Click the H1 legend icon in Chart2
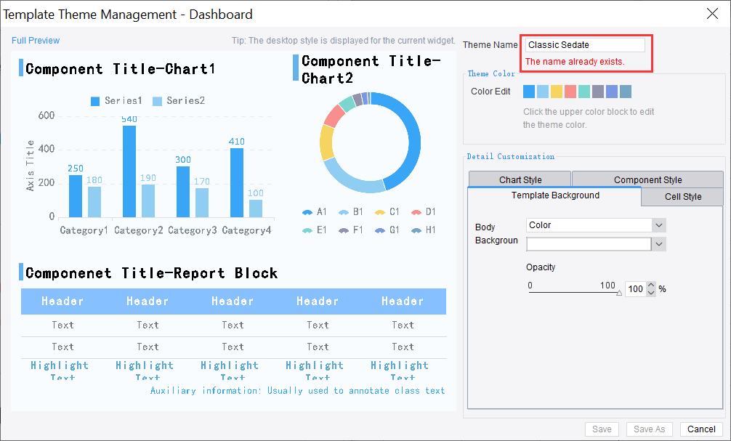The height and width of the screenshot is (441, 731). [416, 230]
